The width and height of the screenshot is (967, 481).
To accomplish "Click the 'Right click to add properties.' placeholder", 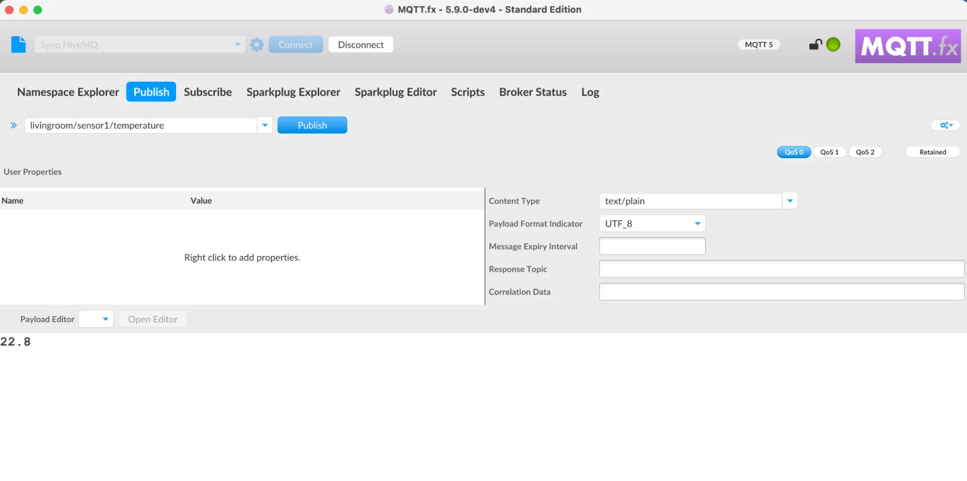I will (x=242, y=257).
